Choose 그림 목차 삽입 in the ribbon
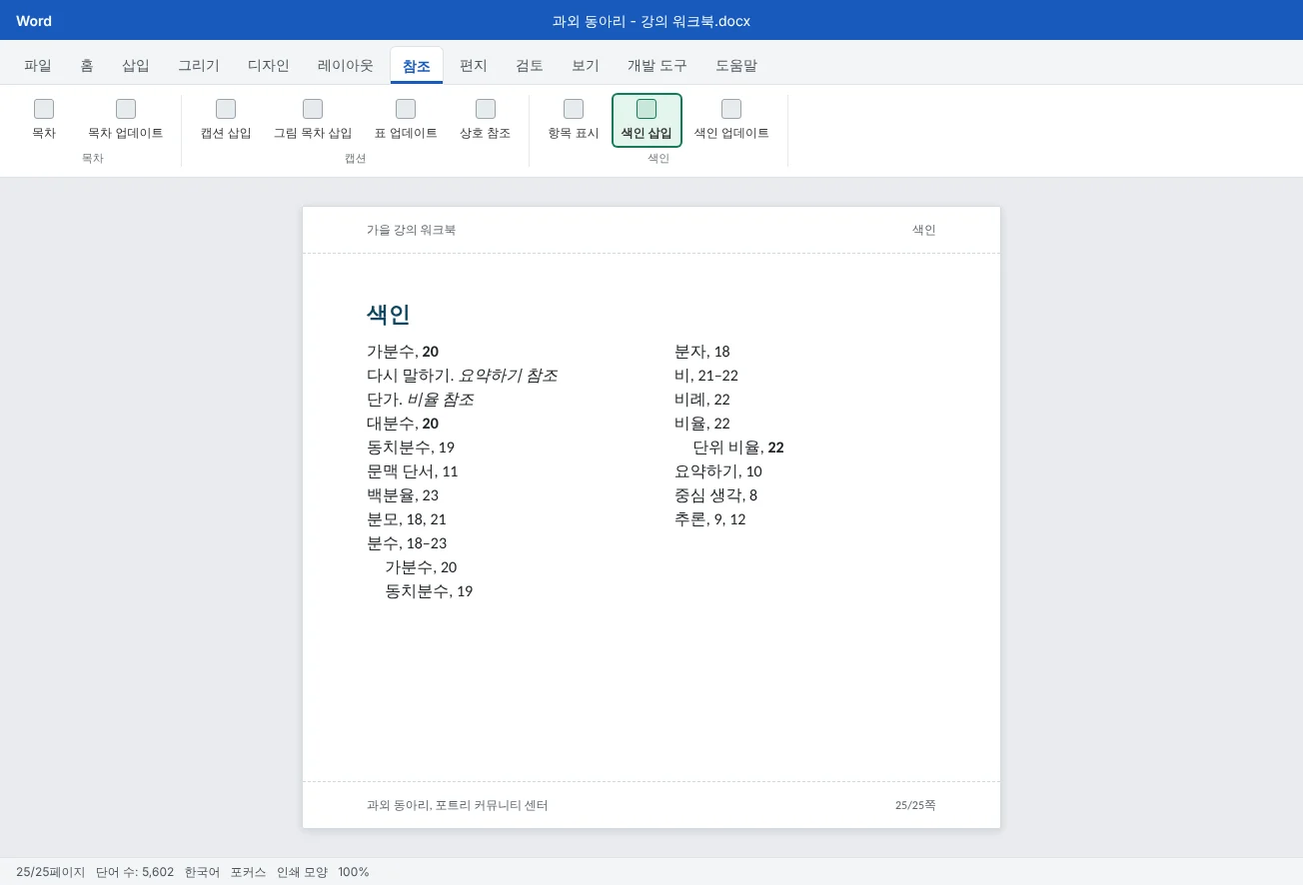Screen dimensions: 1303x885 tap(313, 121)
